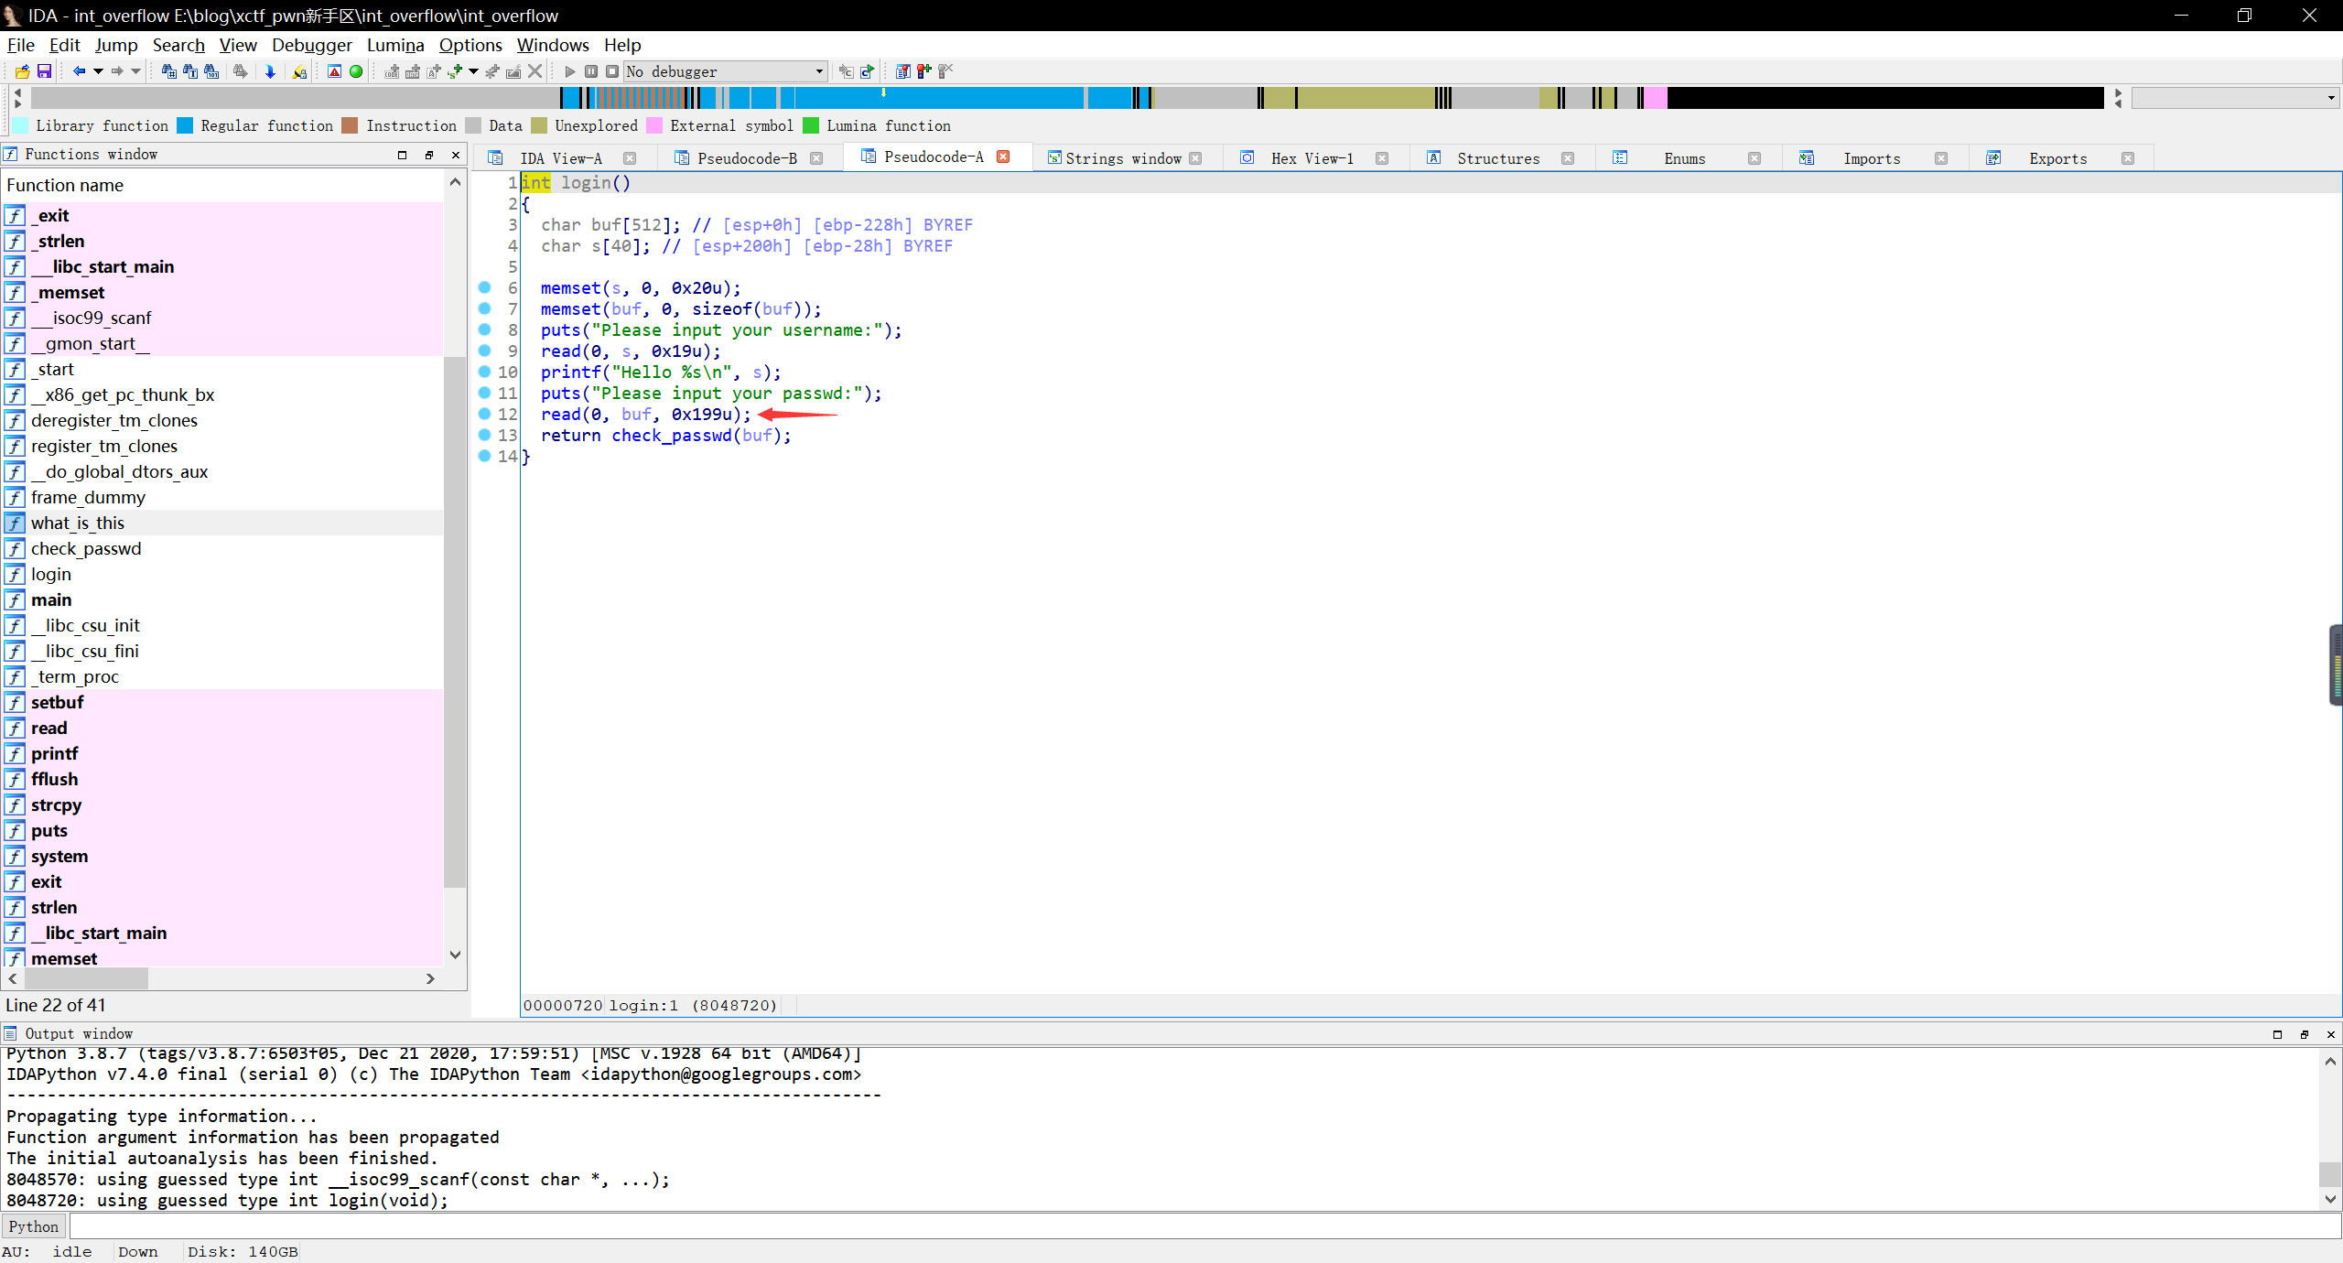Click the second binoculars search icon
Screen dimensions: 2343x1263
pyautogui.click(x=190, y=71)
